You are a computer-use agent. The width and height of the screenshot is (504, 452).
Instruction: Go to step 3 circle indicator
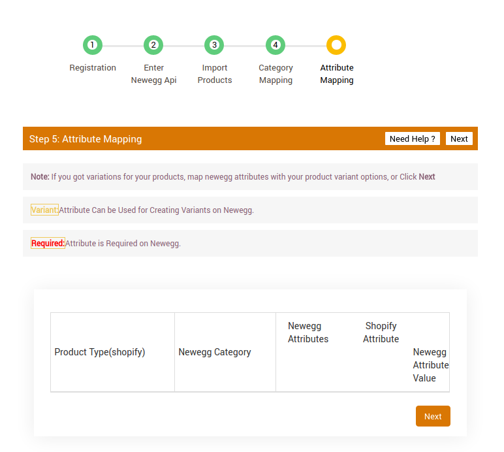coord(214,45)
